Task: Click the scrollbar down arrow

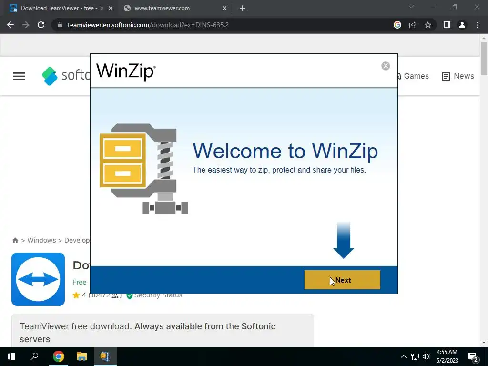Action: [484, 343]
